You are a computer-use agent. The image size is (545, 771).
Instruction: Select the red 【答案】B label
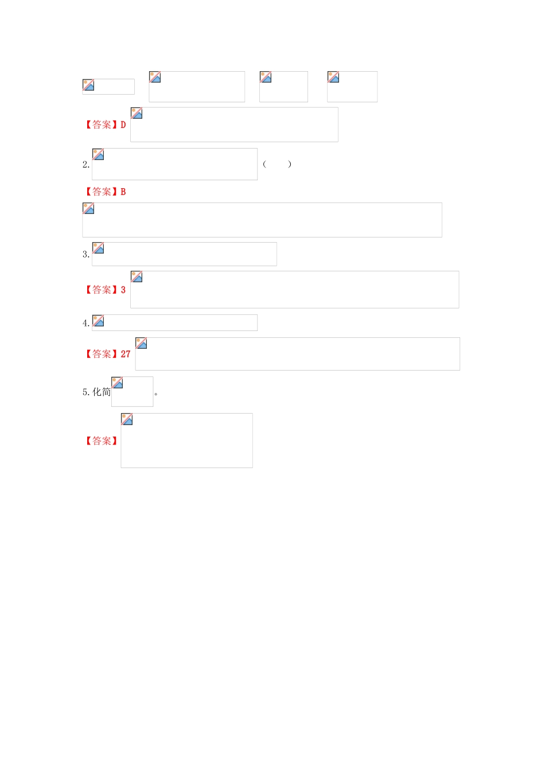105,192
